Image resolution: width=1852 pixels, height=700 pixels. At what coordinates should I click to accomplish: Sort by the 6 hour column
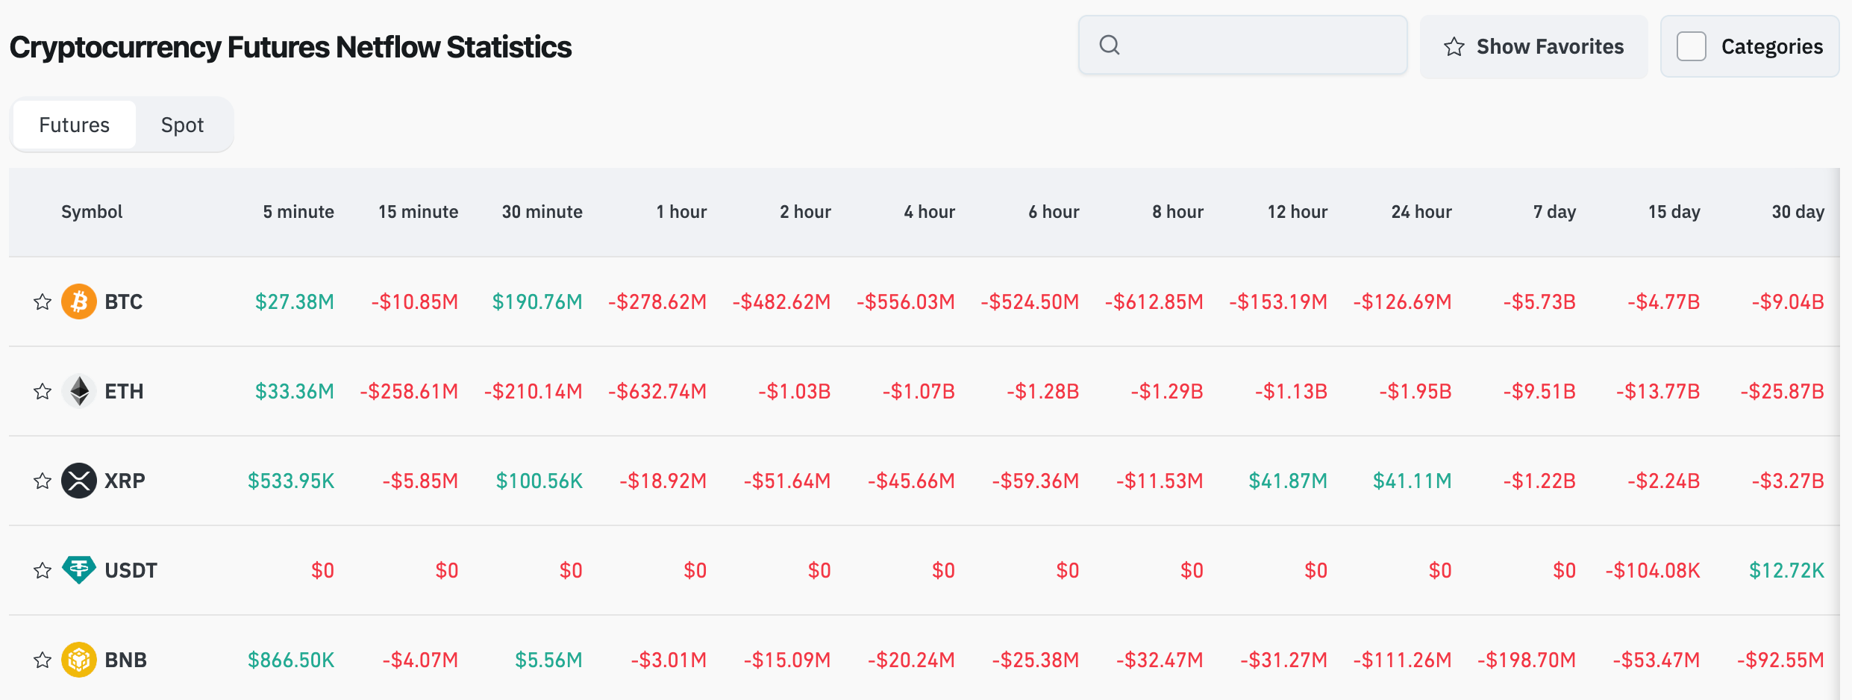click(x=1054, y=212)
